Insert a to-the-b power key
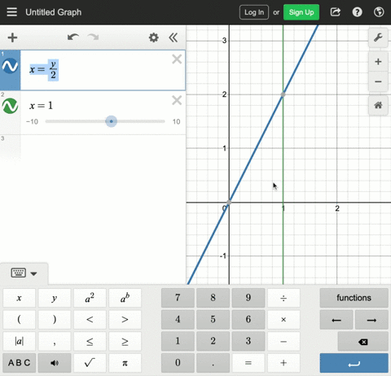Screen dimensions: 391x376 [125, 298]
